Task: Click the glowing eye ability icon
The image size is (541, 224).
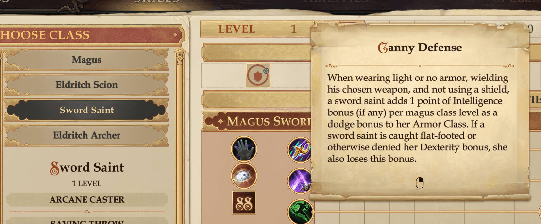Action: [244, 176]
